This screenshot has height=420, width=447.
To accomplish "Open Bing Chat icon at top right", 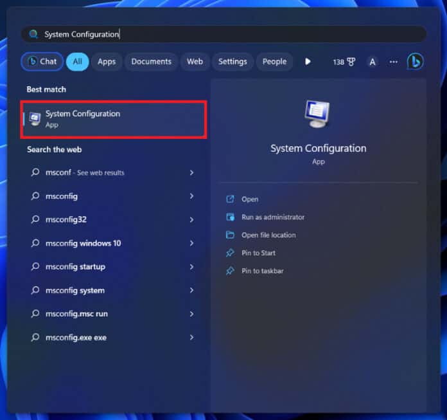I will (x=415, y=61).
